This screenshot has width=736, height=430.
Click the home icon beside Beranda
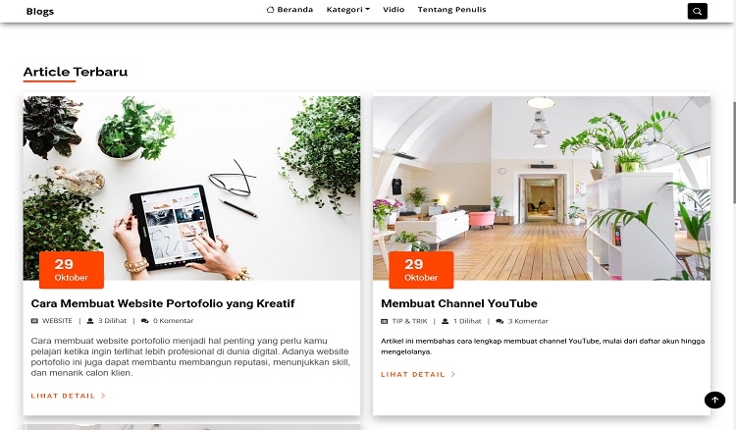pos(271,10)
